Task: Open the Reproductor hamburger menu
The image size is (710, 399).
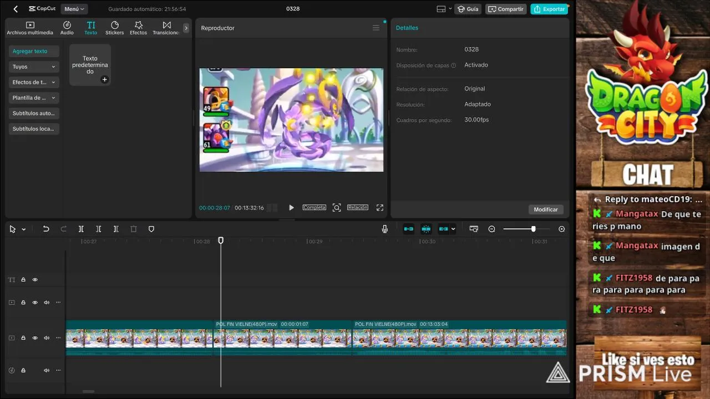Action: pos(376,28)
